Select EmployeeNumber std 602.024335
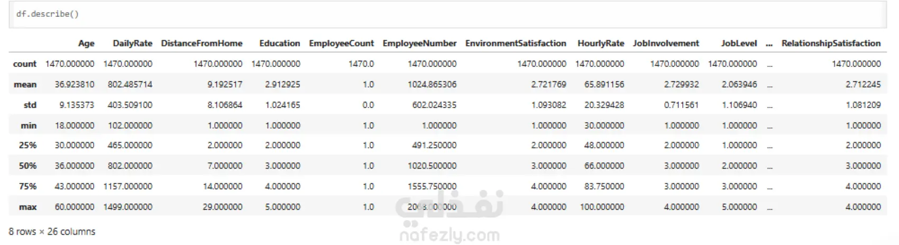This screenshot has width=899, height=245. pos(434,105)
